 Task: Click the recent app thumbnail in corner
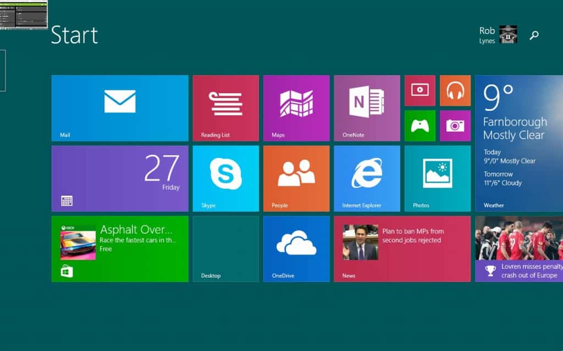pyautogui.click(x=24, y=14)
